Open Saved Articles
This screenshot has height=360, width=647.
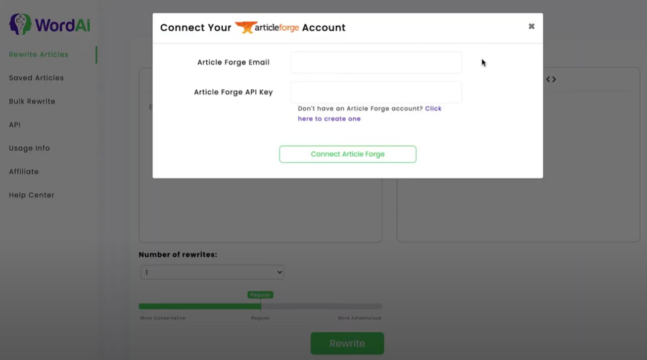click(36, 78)
